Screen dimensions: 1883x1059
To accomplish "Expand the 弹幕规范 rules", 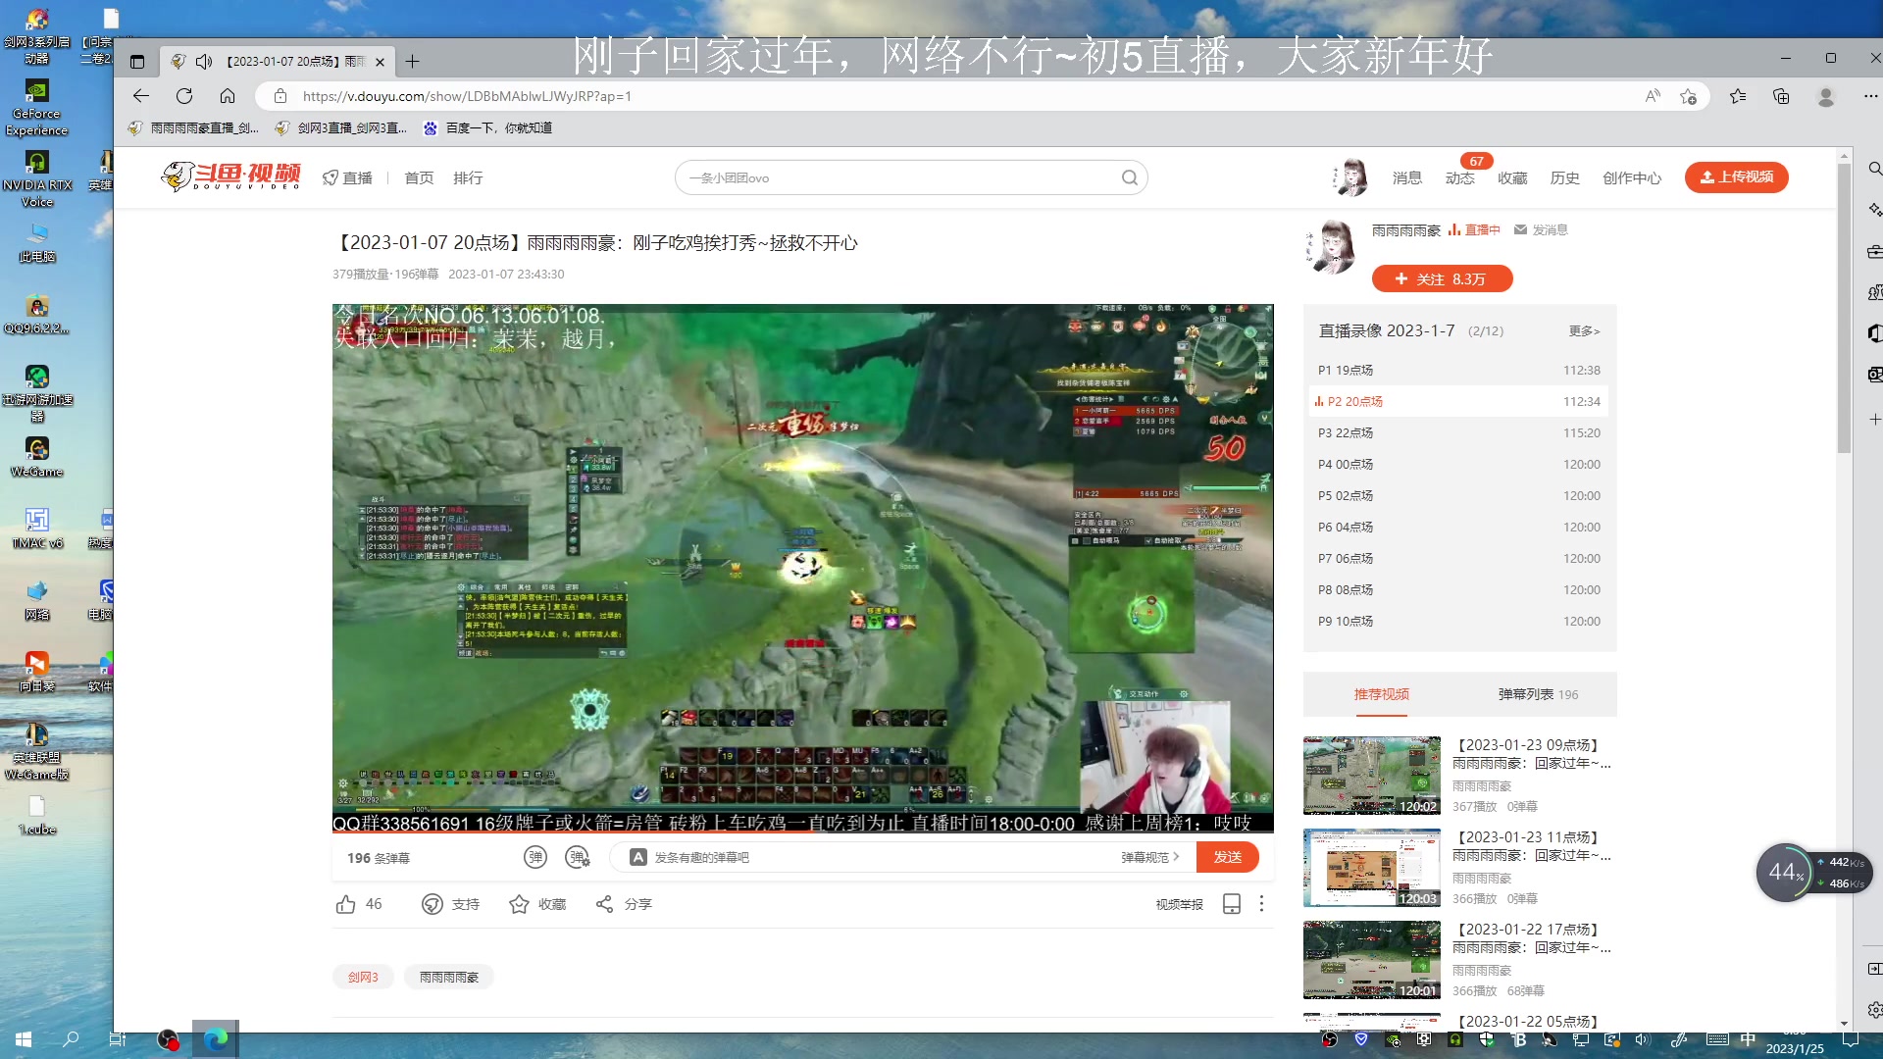I will click(1149, 858).
